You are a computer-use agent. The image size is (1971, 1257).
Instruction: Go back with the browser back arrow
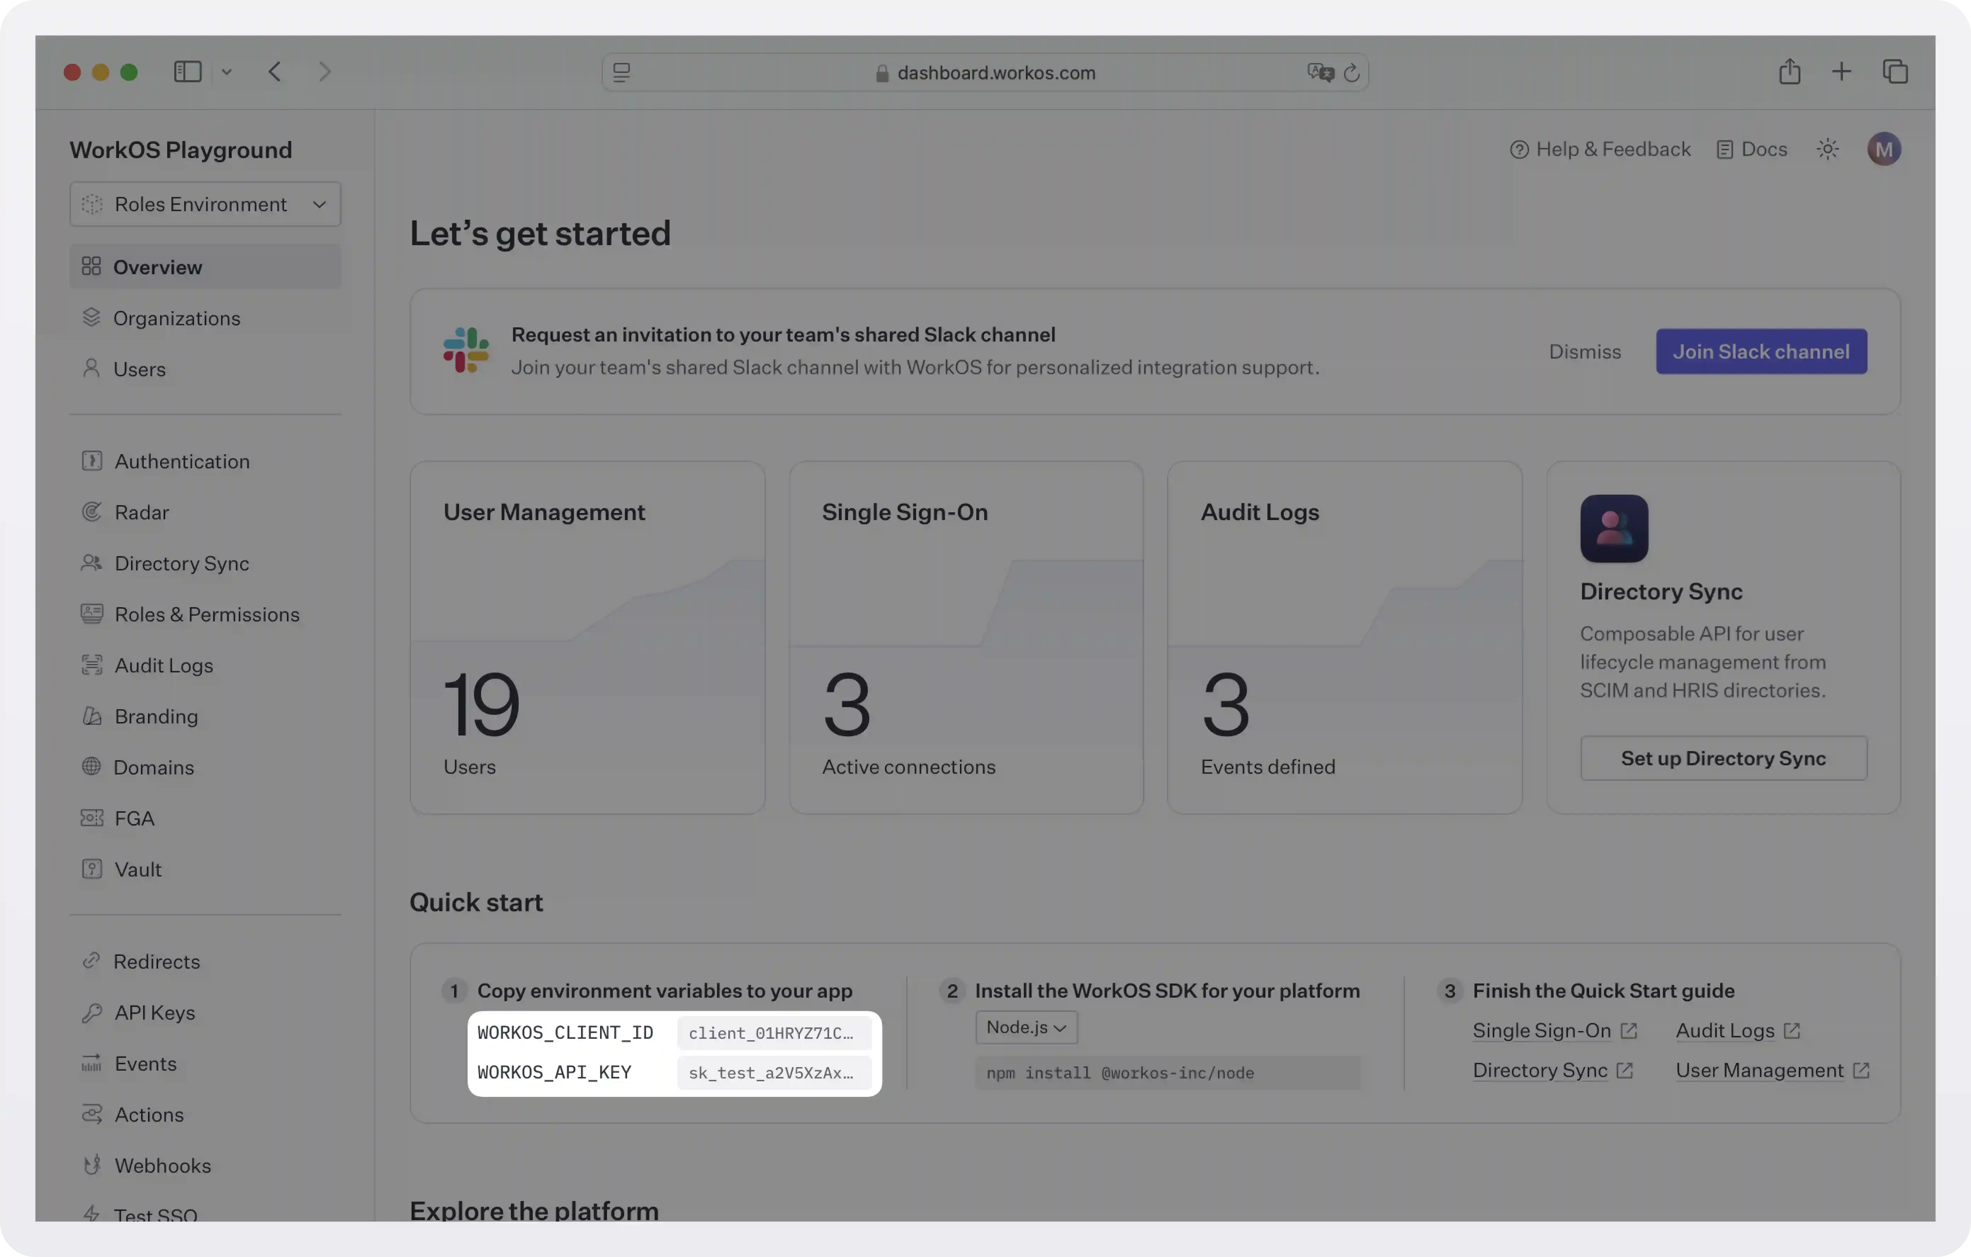point(275,72)
